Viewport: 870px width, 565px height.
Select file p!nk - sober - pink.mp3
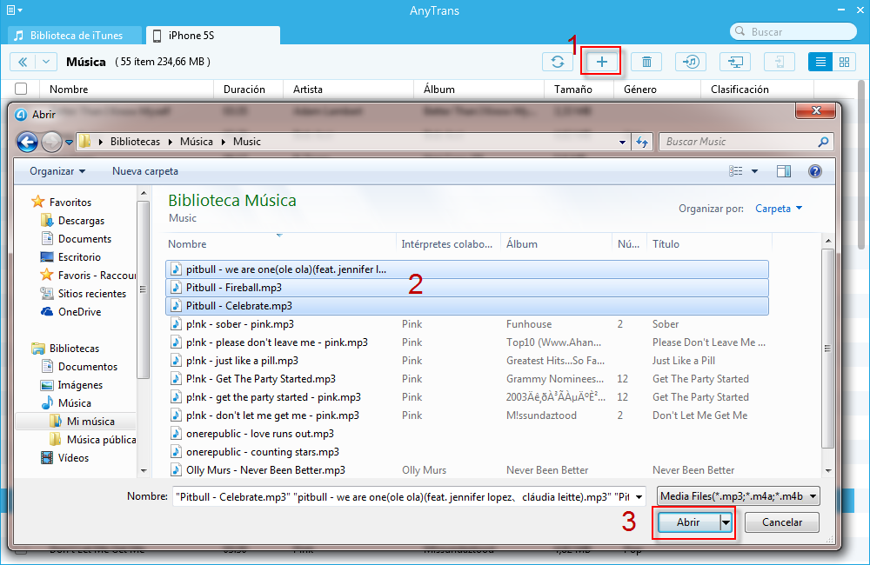467,324
